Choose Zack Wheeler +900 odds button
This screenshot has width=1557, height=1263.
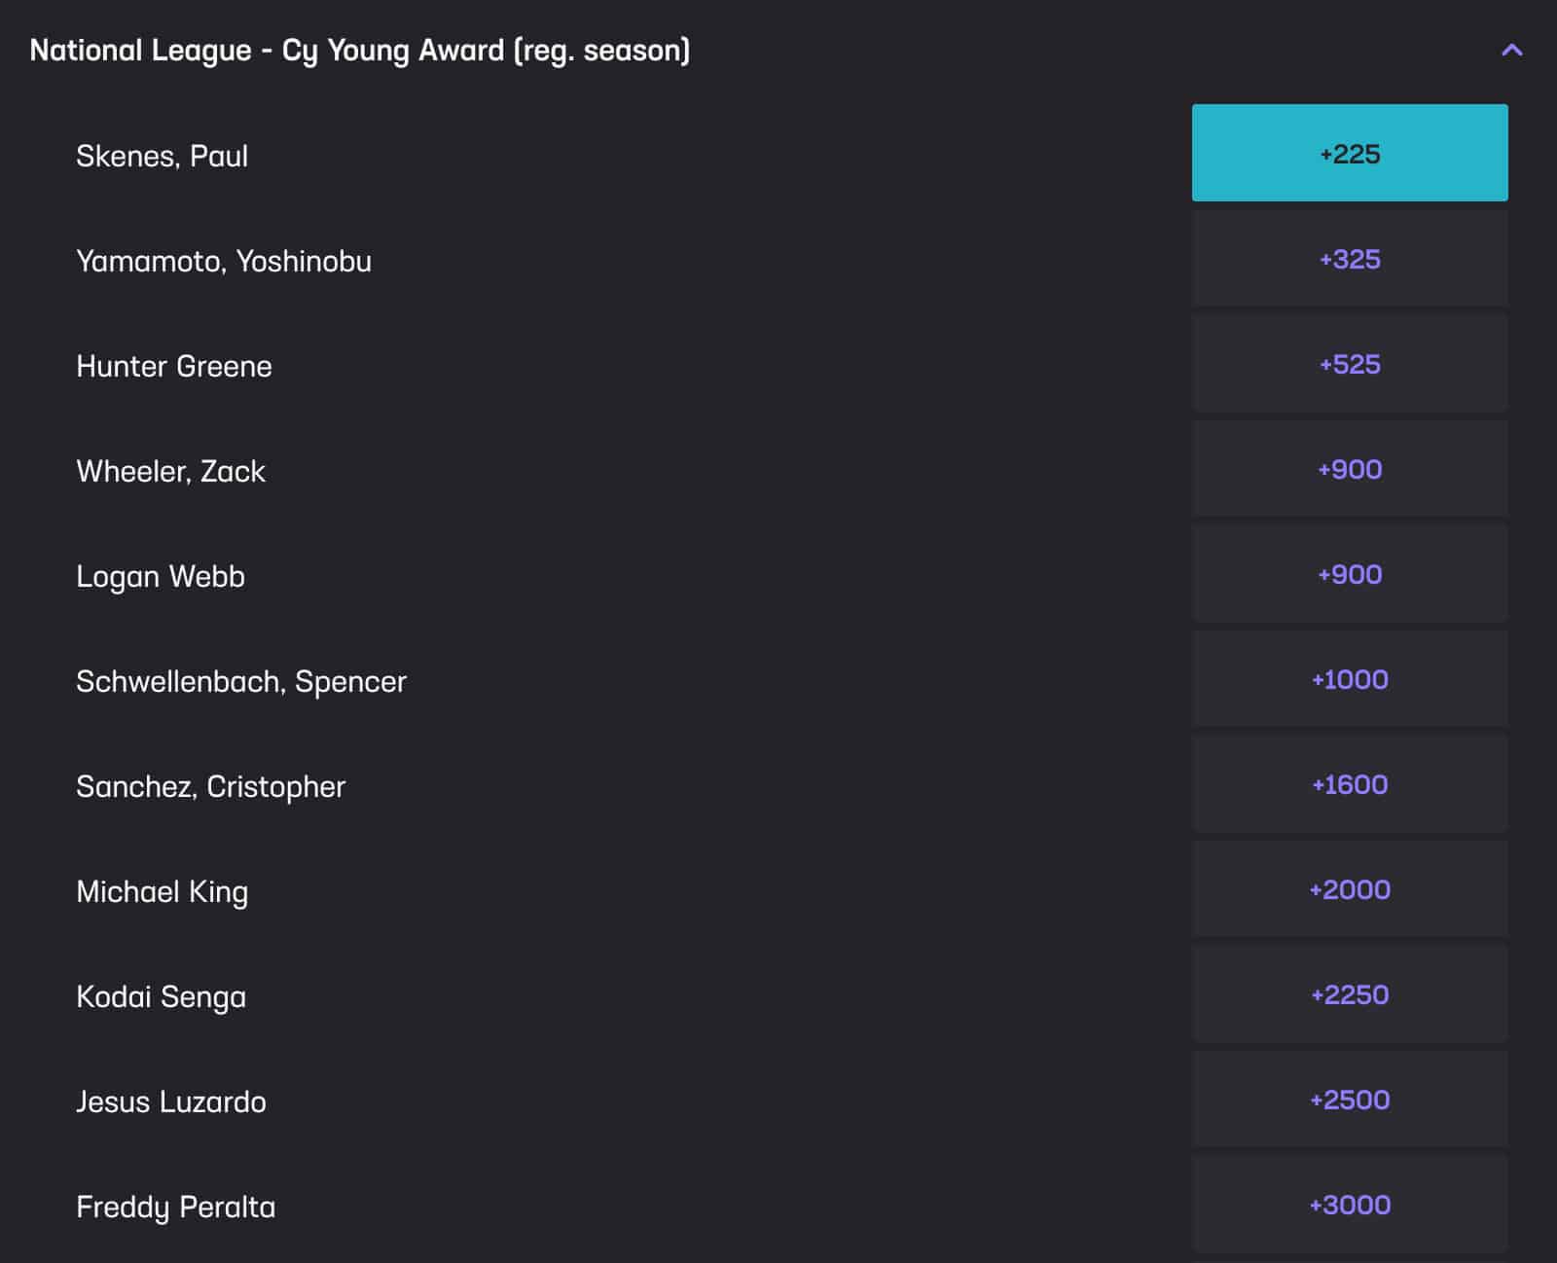click(x=1349, y=469)
